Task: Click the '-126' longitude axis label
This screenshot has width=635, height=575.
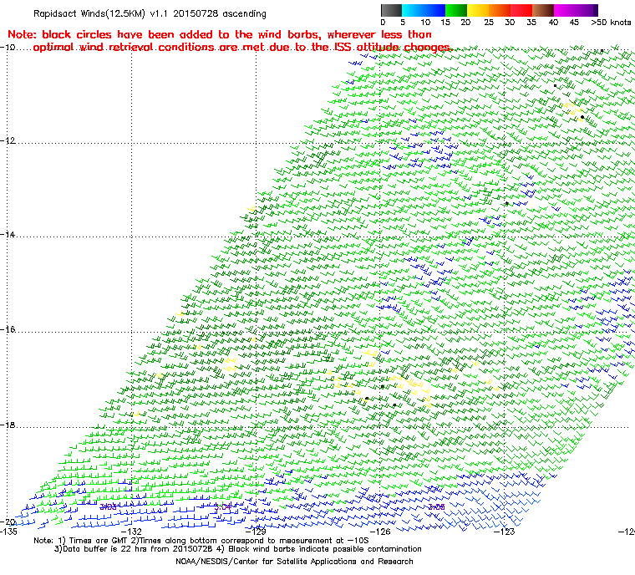Action: pos(380,532)
